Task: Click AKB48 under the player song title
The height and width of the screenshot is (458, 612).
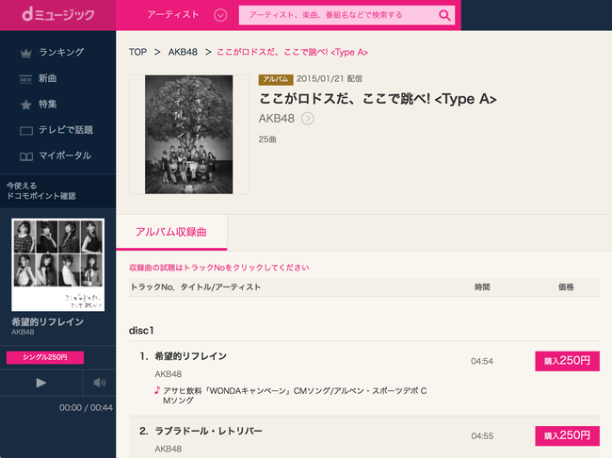Action: click(x=23, y=332)
